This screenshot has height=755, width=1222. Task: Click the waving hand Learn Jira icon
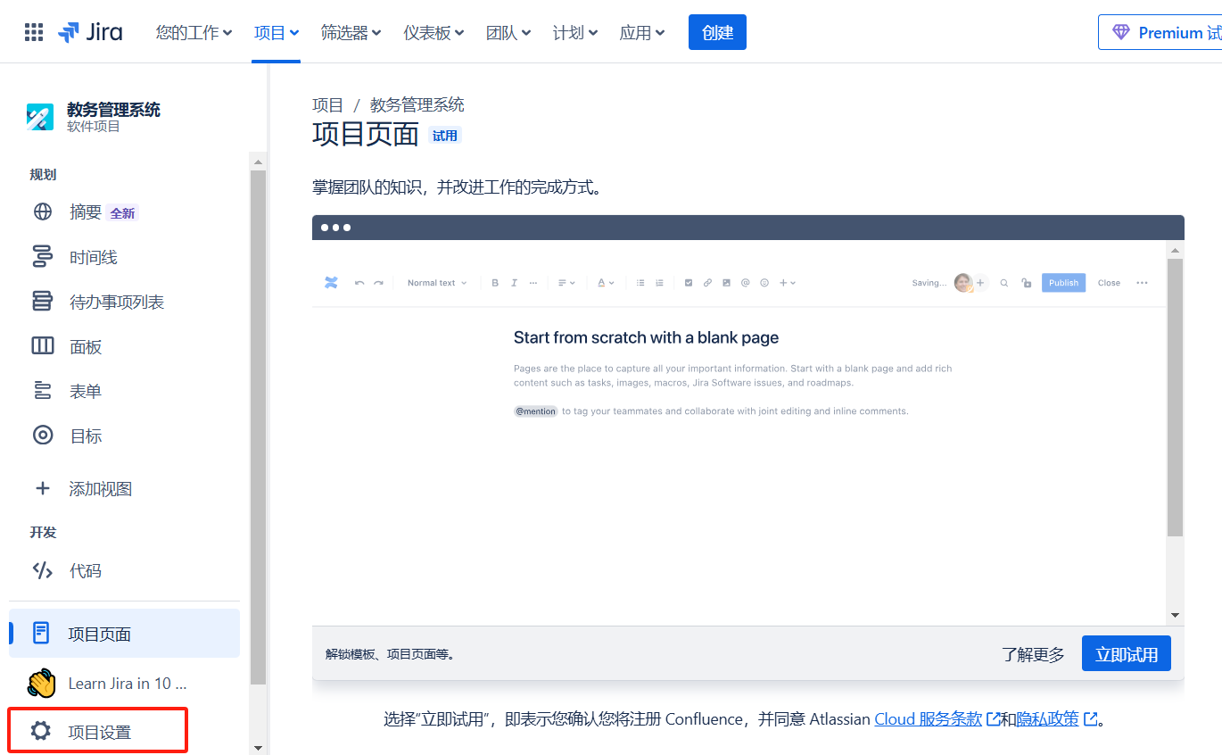tap(42, 684)
